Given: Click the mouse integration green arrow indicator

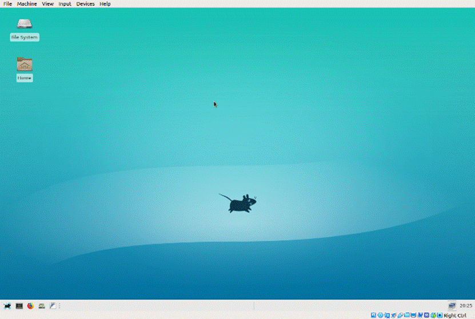Looking at the screenshot, I should (x=433, y=316).
